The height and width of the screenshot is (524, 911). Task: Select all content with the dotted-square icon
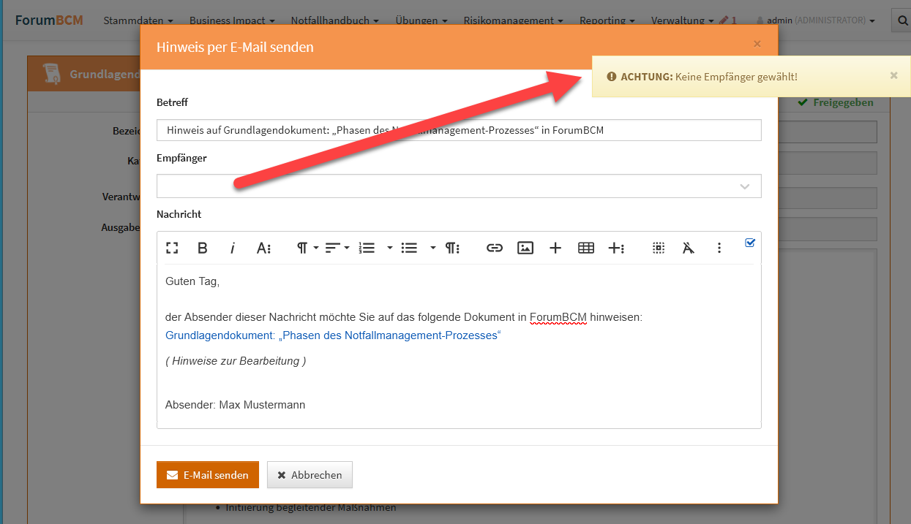point(659,248)
